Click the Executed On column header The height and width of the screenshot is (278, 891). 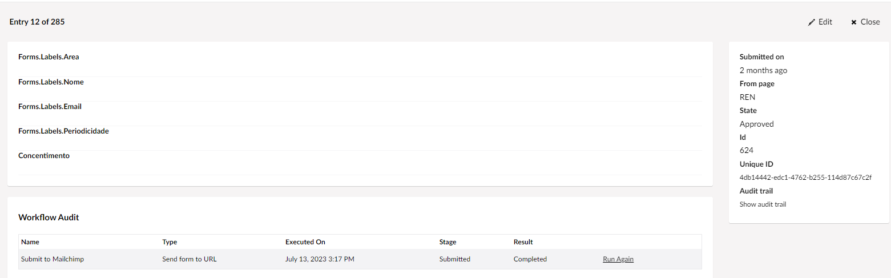tap(305, 242)
